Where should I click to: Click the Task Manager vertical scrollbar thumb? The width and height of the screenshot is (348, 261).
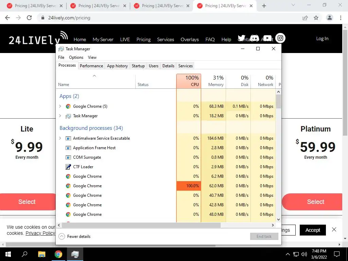tap(278, 101)
